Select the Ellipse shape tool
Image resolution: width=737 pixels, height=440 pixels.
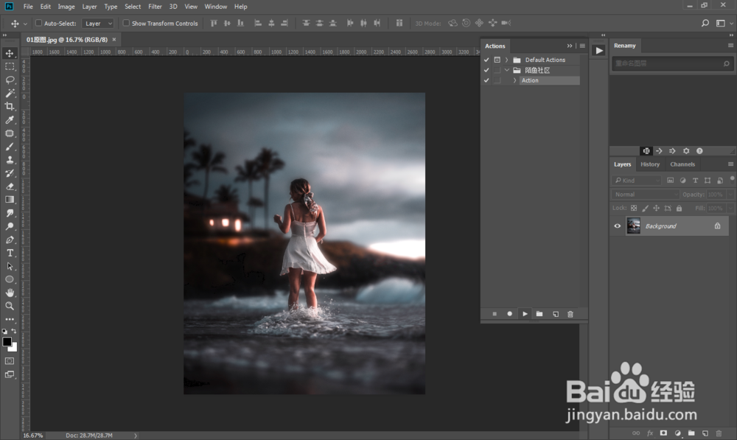(x=10, y=279)
